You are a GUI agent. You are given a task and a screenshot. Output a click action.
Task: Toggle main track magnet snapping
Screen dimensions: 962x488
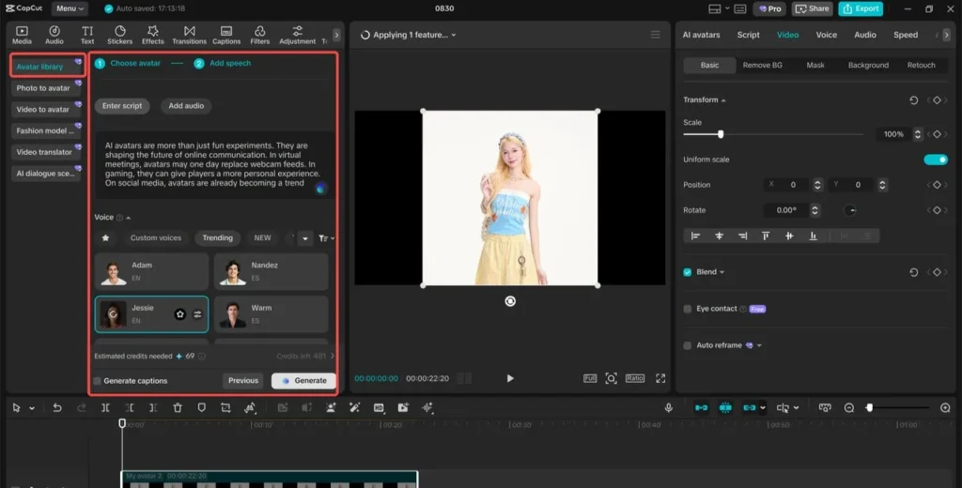[701, 407]
